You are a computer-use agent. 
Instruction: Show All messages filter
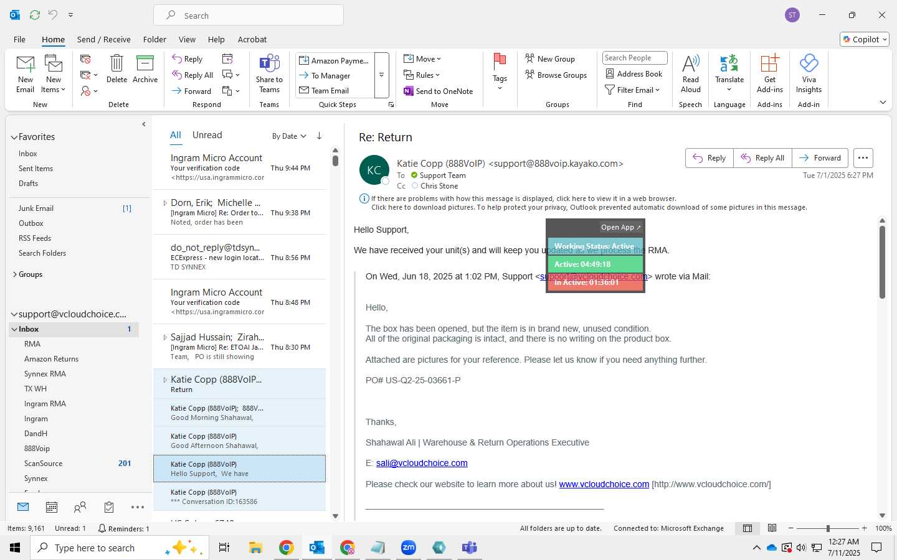tap(176, 135)
